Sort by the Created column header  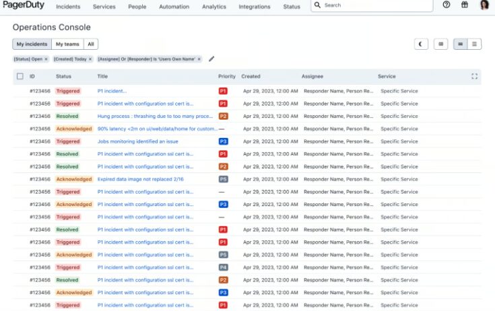coord(251,76)
